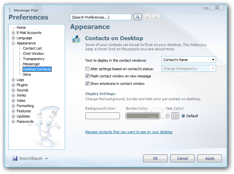Select Contact List under Appearance
Viewport: 234px width, 174px height.
(32, 48)
